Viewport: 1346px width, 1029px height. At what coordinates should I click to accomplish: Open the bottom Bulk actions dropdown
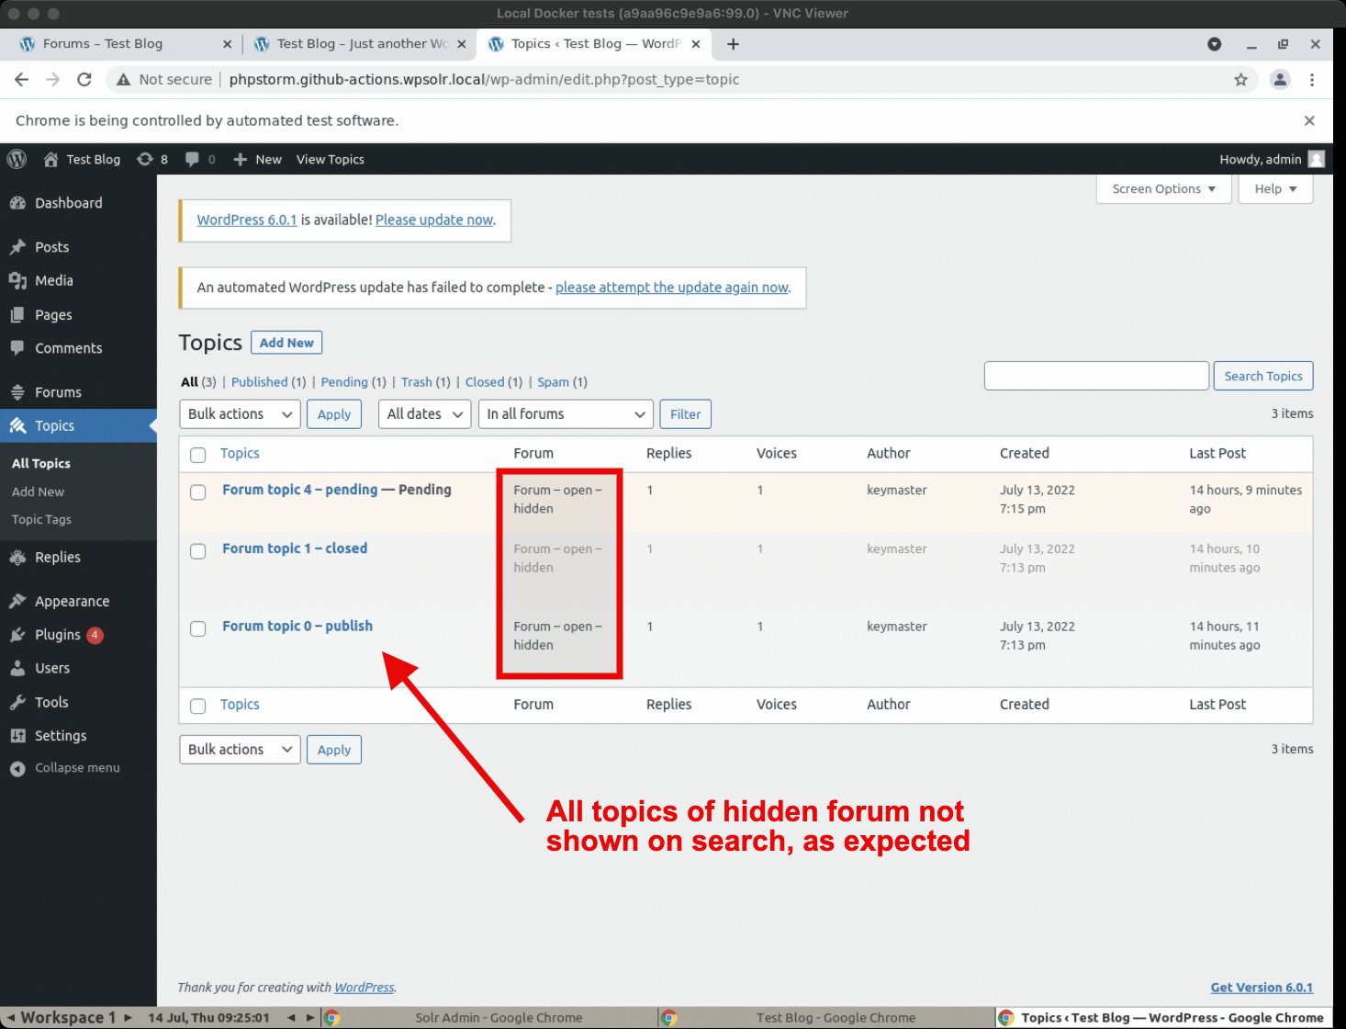(240, 750)
